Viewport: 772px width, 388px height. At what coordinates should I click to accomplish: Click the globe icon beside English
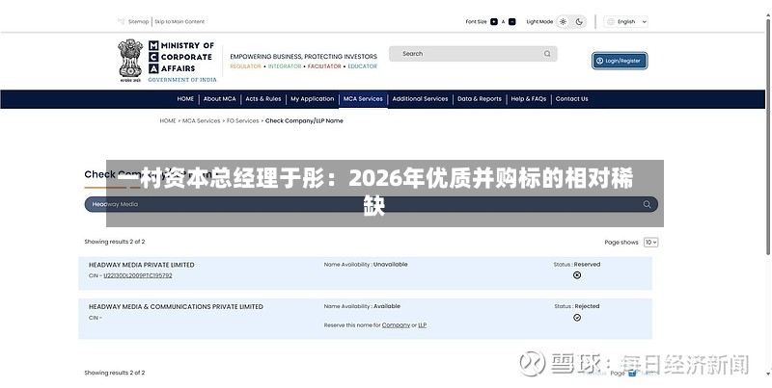click(x=611, y=21)
